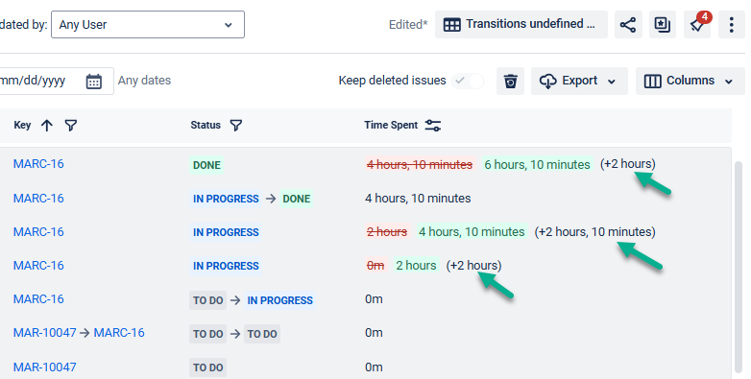
Task: Click the Time Spent column header
Action: [391, 125]
